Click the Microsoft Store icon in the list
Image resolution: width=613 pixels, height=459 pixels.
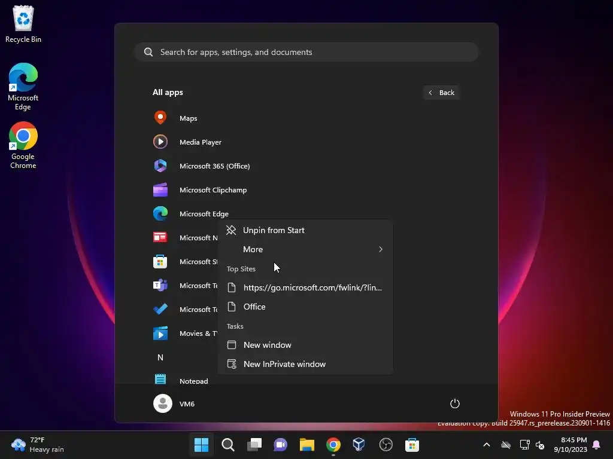click(160, 262)
